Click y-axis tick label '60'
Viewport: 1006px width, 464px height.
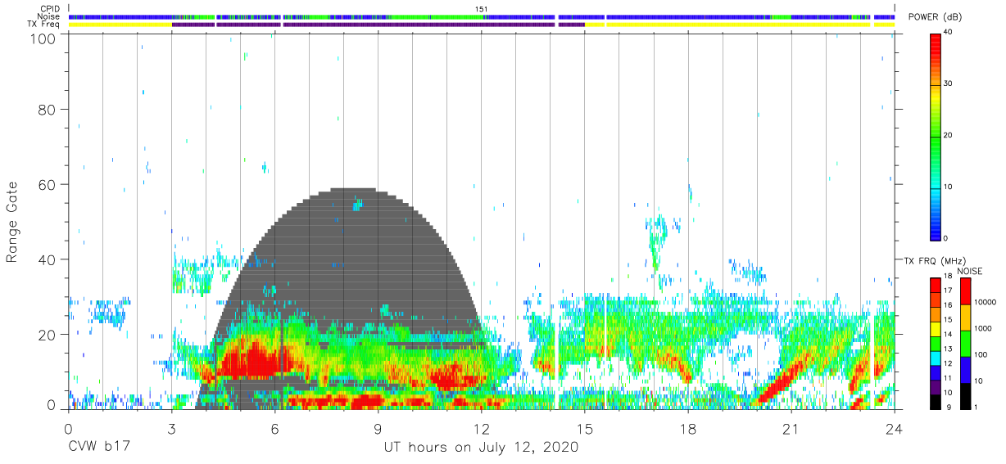click(47, 185)
